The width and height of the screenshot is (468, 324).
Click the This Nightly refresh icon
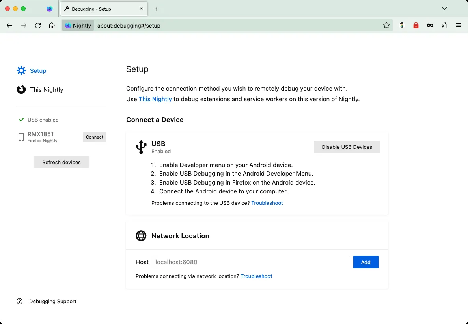point(21,89)
